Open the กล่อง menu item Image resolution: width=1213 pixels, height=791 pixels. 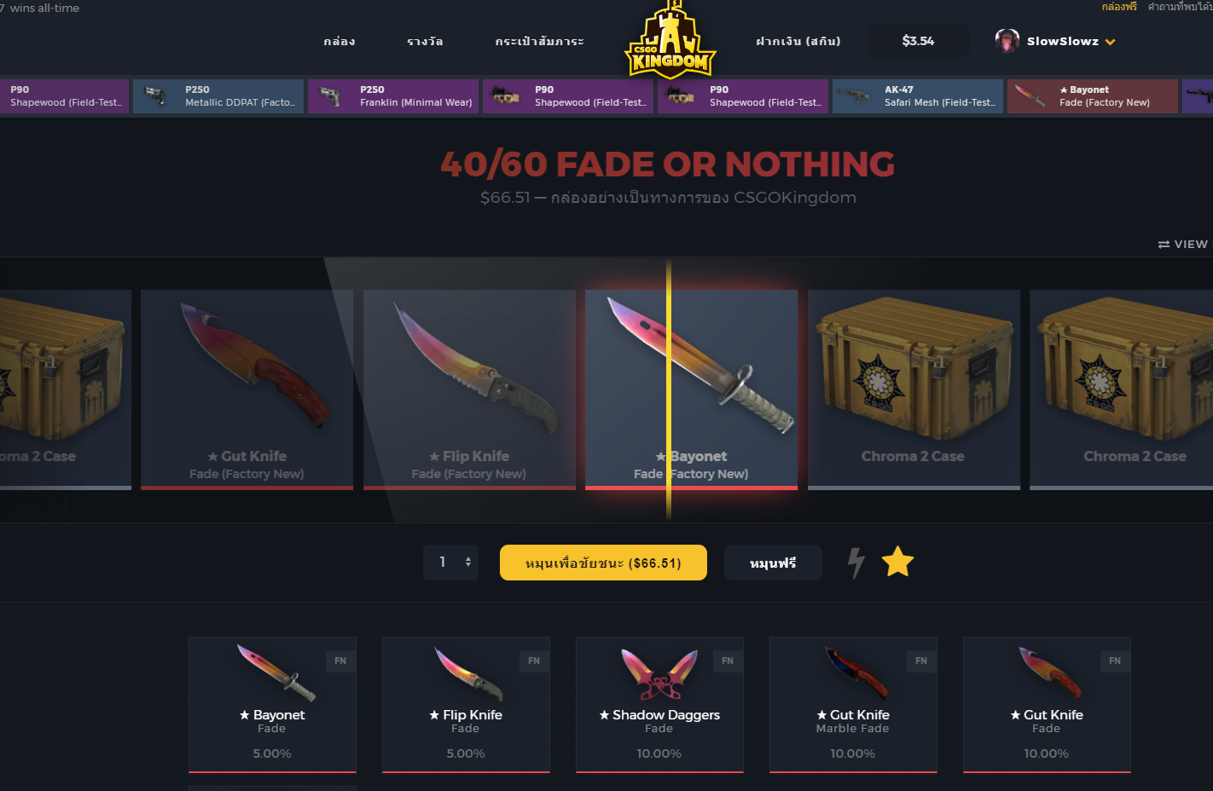pos(340,41)
